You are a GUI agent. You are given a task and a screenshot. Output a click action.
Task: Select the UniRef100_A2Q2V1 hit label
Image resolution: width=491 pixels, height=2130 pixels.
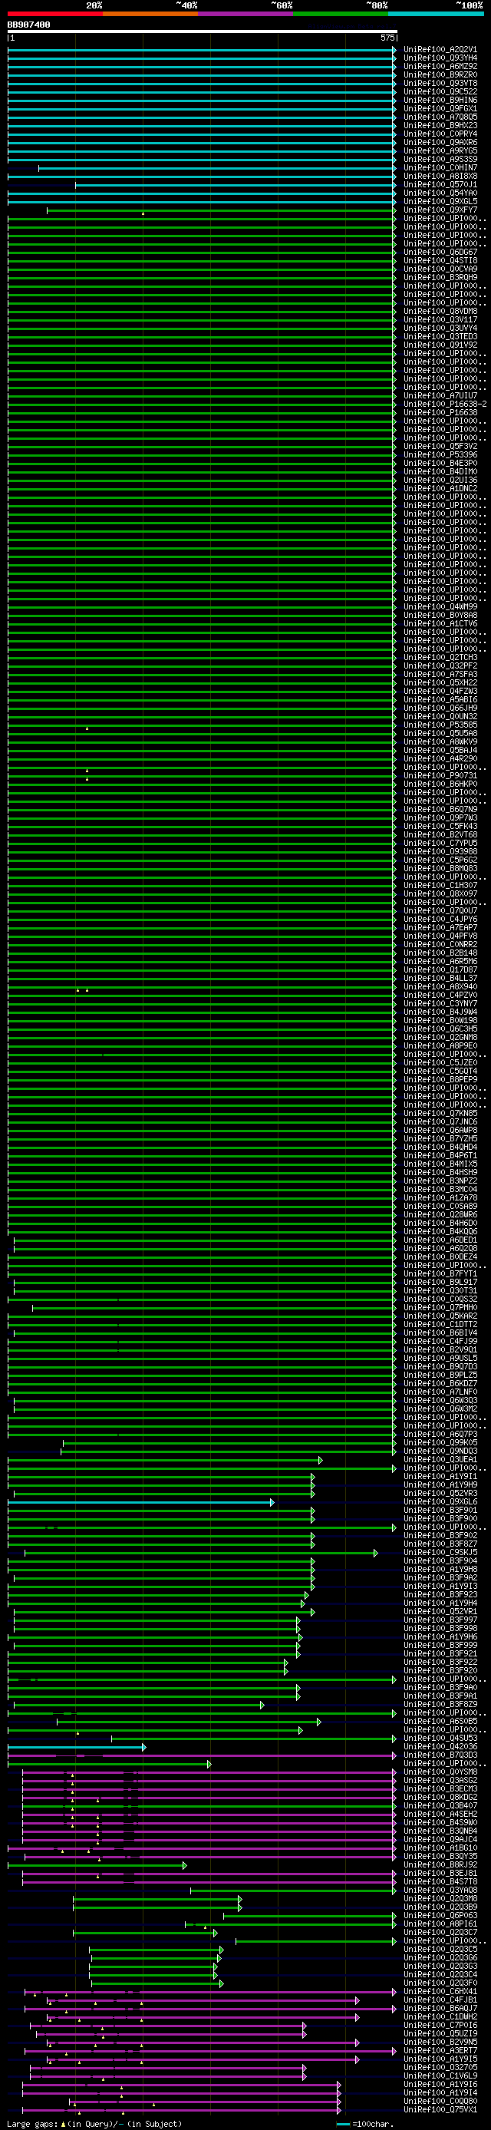(x=440, y=50)
